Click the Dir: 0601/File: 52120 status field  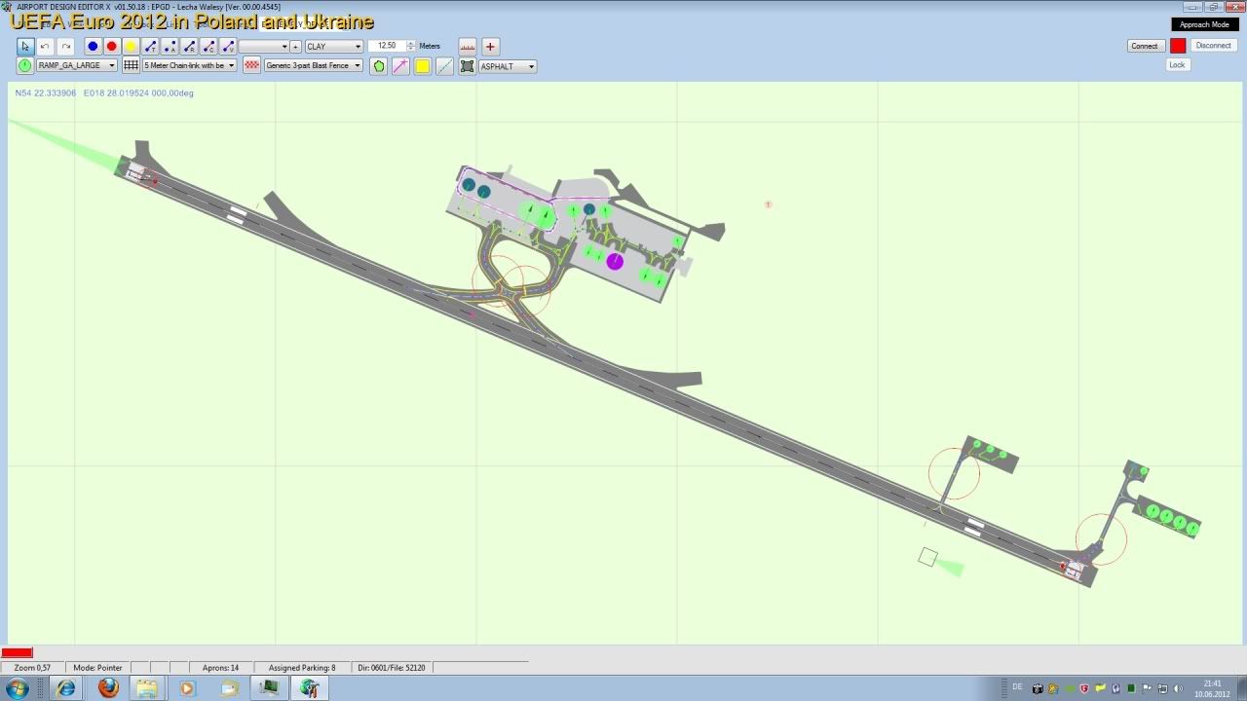[393, 668]
